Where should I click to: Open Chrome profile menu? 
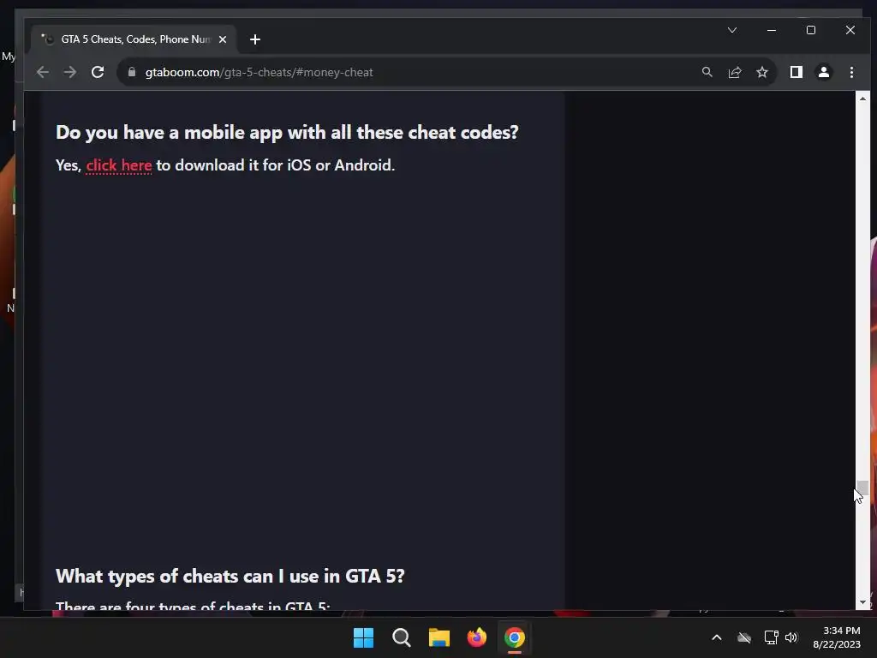click(824, 72)
